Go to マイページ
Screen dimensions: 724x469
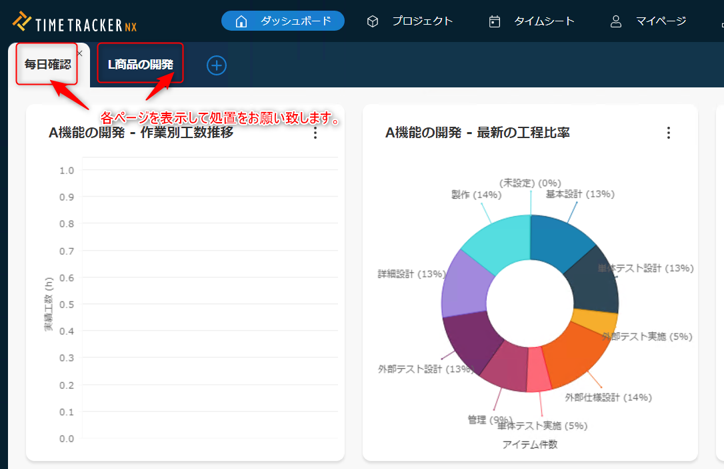pos(661,21)
